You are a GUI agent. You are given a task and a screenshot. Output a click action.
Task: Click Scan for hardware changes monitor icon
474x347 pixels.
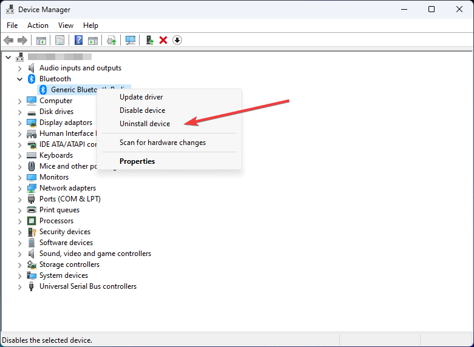(x=130, y=40)
